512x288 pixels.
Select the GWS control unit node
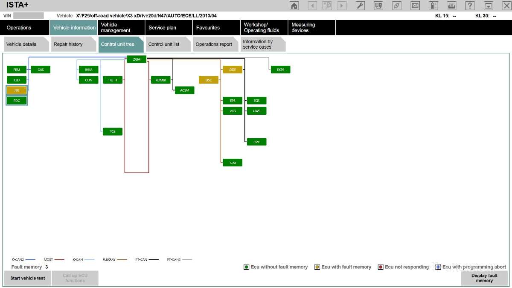[257, 111]
